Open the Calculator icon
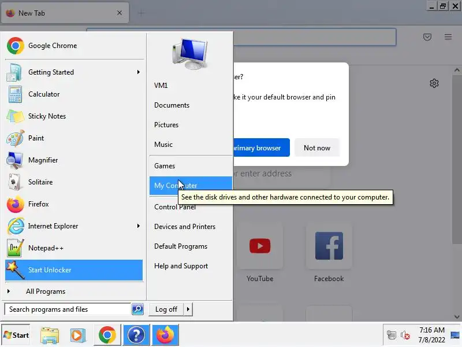 [15, 94]
